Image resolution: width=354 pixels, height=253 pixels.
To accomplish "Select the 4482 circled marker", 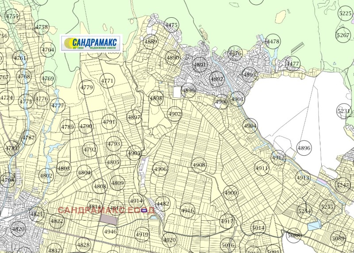I will pyautogui.click(x=163, y=204).
